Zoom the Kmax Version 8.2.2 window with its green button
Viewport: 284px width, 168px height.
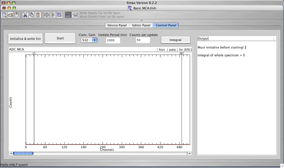pos(14,3)
